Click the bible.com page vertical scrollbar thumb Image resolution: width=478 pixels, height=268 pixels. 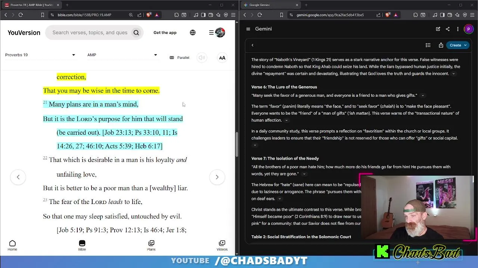pyautogui.click(x=236, y=144)
